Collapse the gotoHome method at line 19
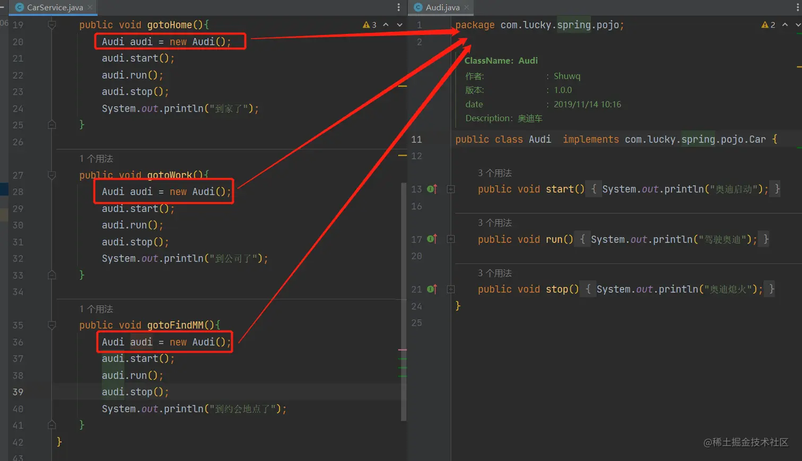 tap(52, 25)
